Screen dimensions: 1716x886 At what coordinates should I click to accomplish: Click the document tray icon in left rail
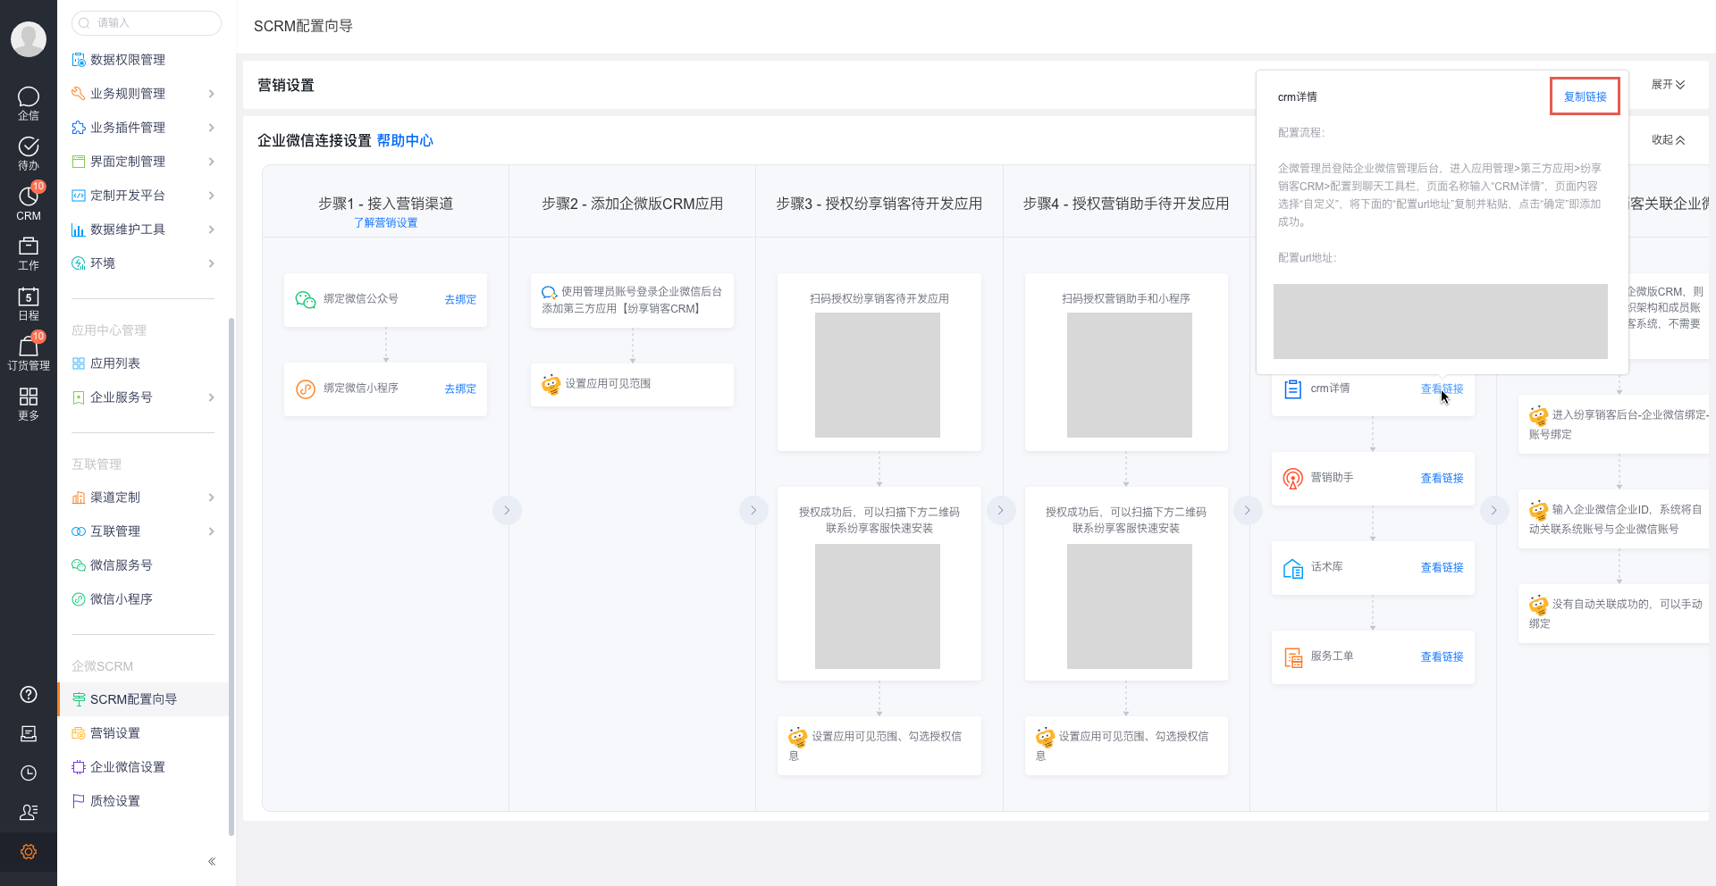pos(29,733)
